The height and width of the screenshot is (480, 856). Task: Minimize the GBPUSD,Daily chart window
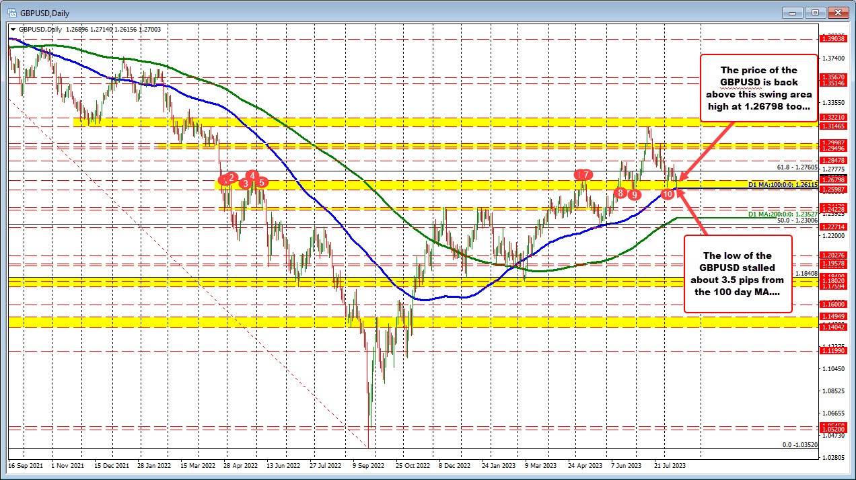point(792,13)
